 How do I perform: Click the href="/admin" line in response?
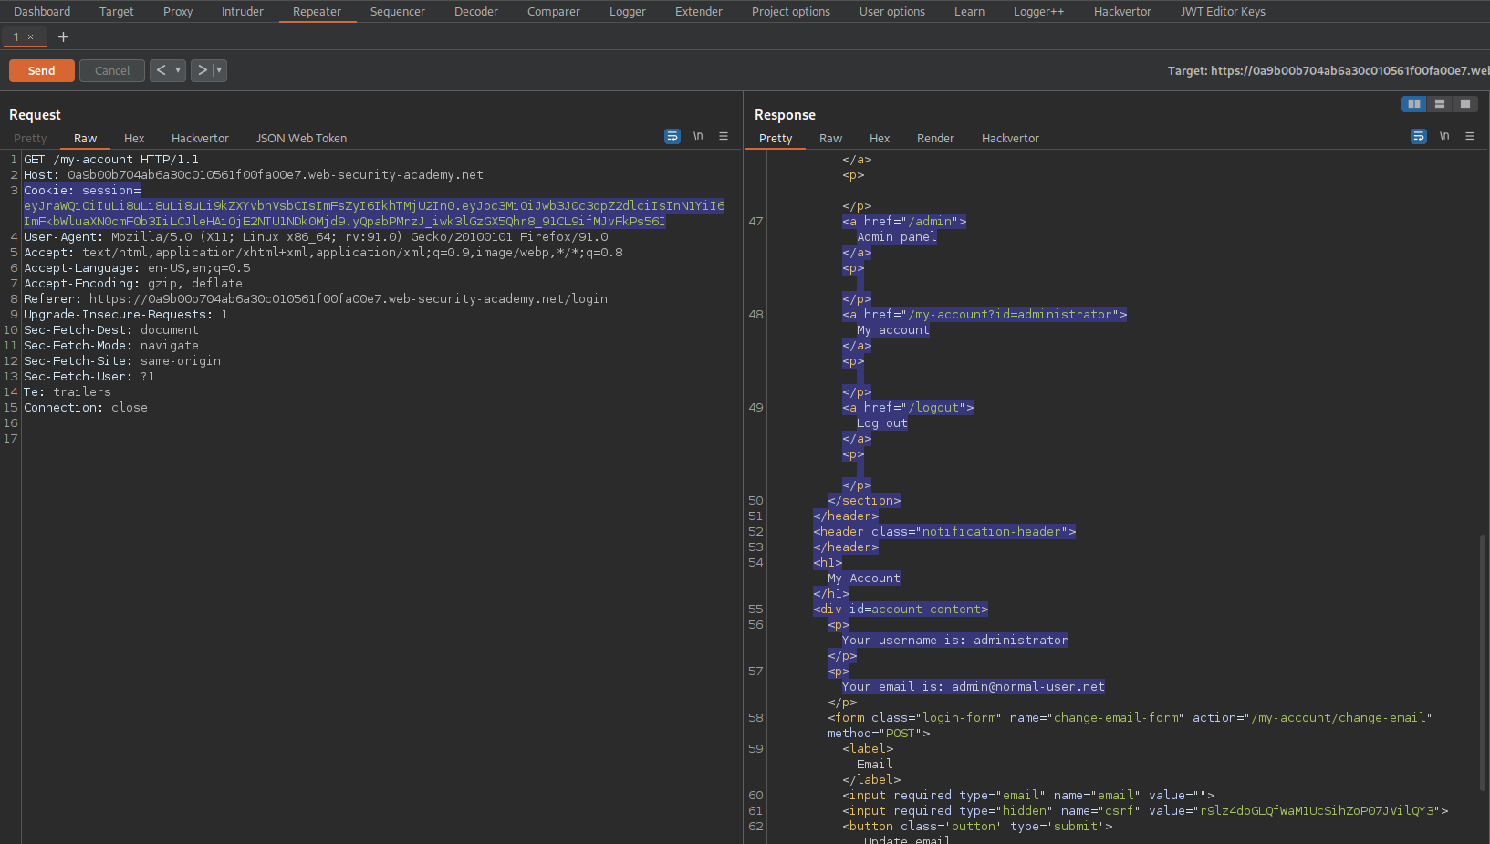tap(904, 222)
